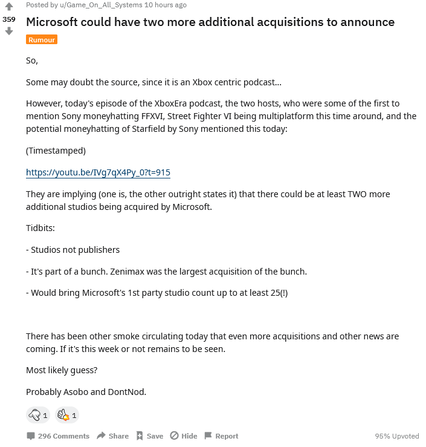Downvote the post with the down arrow

click(8, 31)
